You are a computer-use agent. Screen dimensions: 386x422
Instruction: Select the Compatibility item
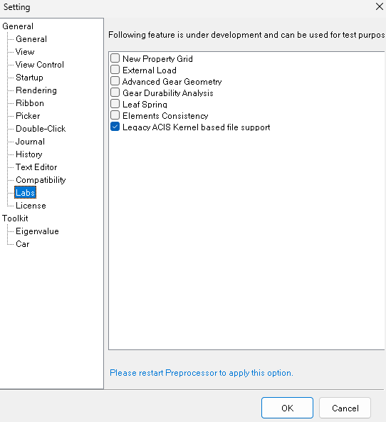(41, 180)
